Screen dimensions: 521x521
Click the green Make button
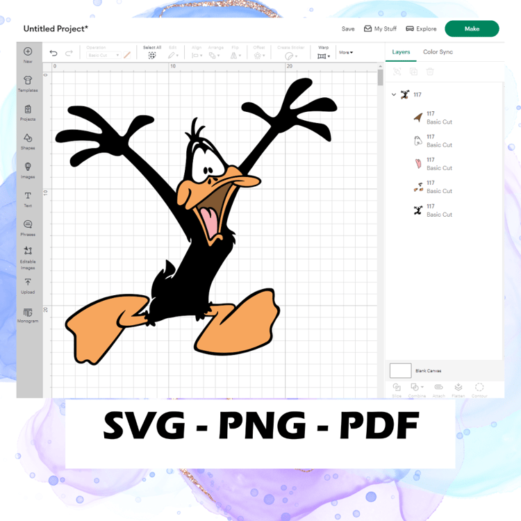[x=472, y=29]
